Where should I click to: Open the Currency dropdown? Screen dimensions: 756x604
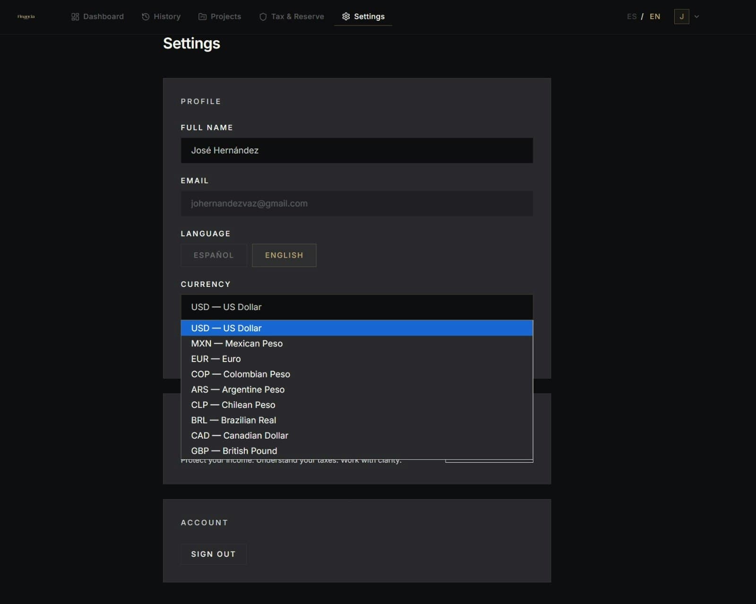tap(357, 307)
